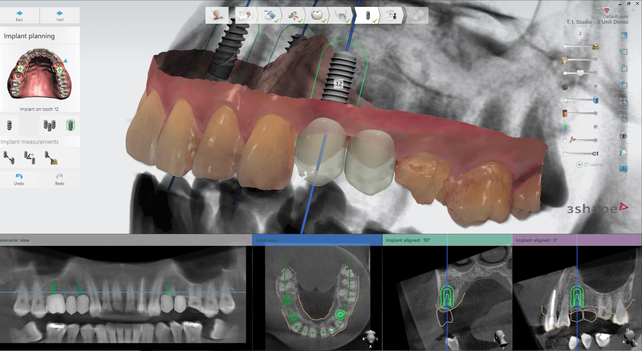Switch to right side cube view
The width and height of the screenshot is (642, 351).
pos(624,101)
